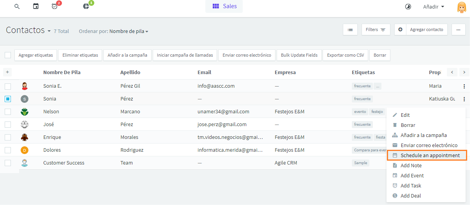Check the Nelson row checkbox
Image resolution: width=473 pixels, height=208 pixels.
[8, 112]
